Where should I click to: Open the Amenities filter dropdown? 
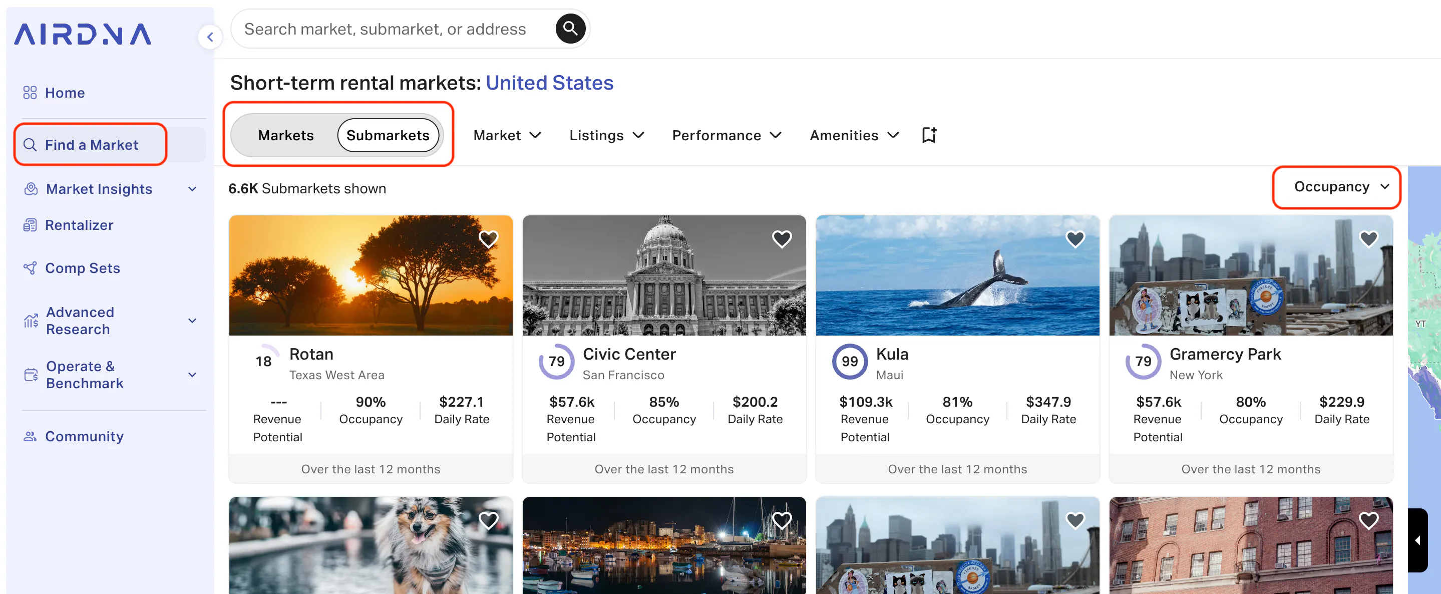(854, 135)
